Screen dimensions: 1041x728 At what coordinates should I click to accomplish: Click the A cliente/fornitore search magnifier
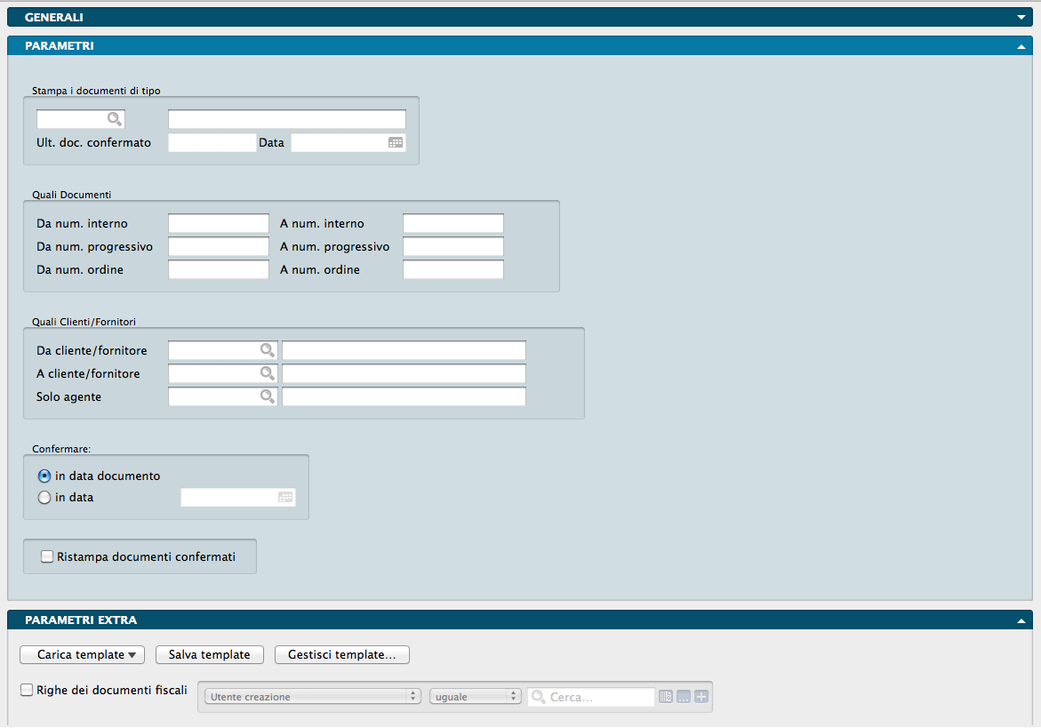click(x=267, y=373)
